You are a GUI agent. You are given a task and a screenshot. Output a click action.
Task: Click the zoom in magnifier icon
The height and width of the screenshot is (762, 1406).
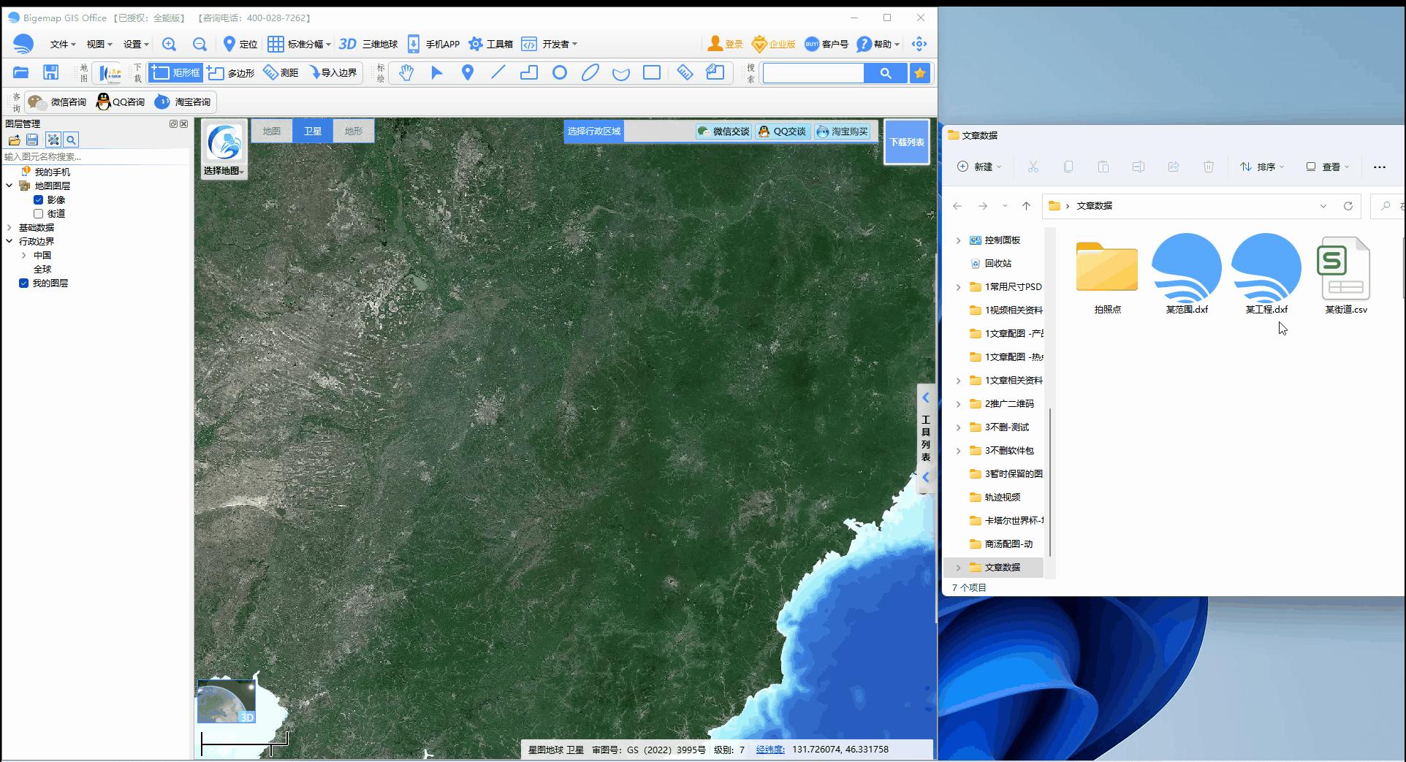169,44
